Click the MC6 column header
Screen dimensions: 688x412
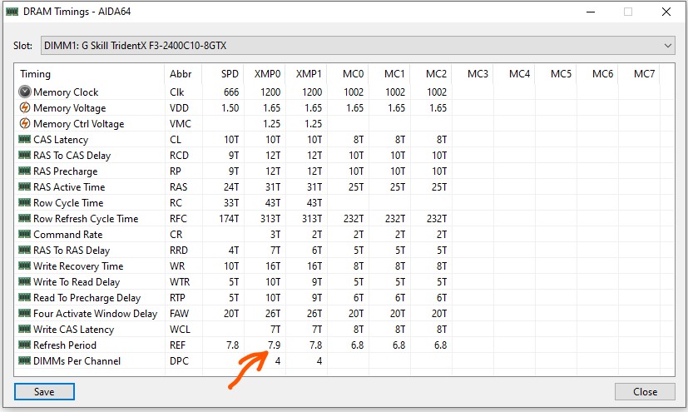[x=597, y=74]
